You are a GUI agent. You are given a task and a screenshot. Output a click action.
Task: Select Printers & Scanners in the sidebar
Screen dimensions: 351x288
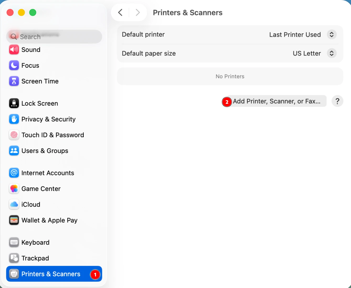click(x=51, y=274)
